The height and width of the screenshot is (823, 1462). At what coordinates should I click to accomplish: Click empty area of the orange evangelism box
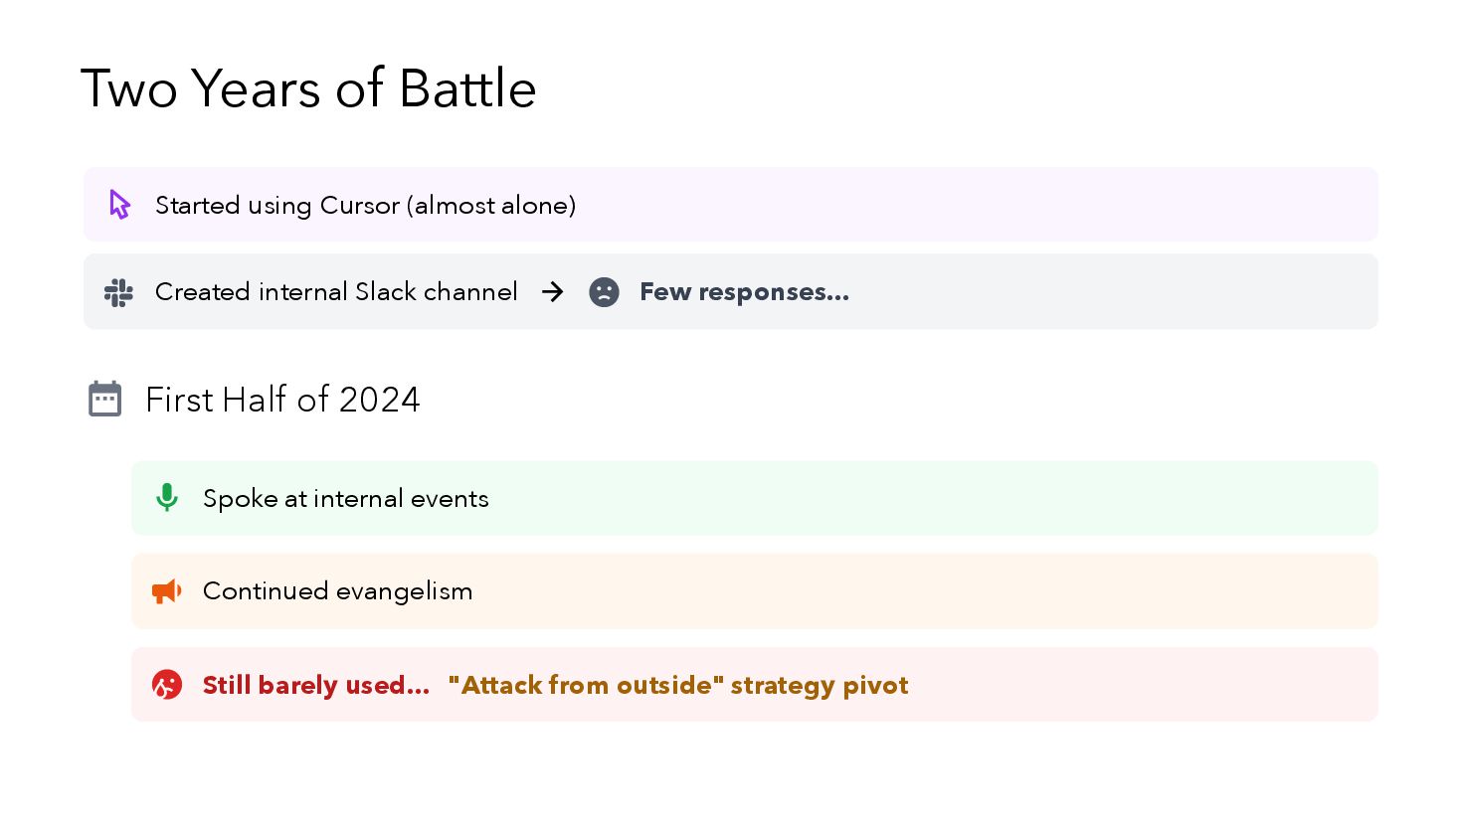coord(925,591)
